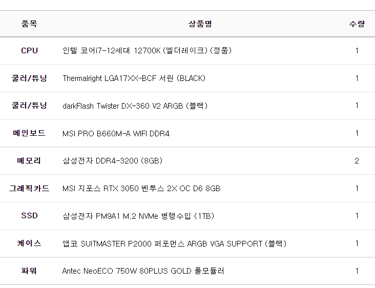This screenshot has width=375, height=288.
Task: Open the MSI 지포스 RTX 3050 벤투스 product
Action: click(141, 189)
